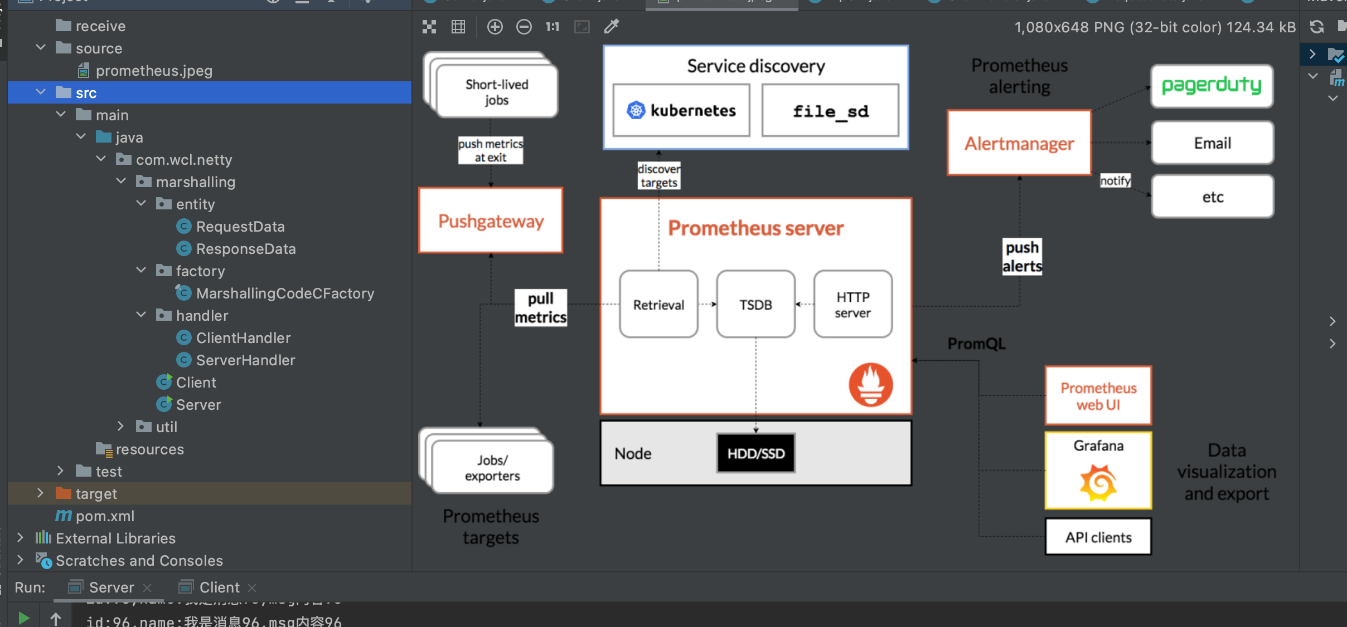Select prometheus.jpeg in the source folder

coord(153,71)
